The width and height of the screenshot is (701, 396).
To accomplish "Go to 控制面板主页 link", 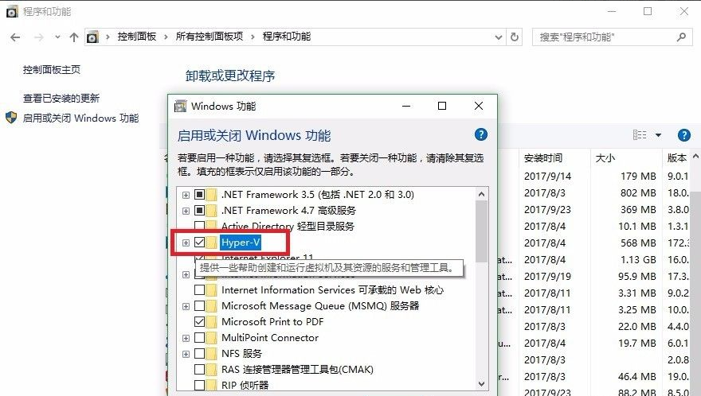I will [52, 70].
